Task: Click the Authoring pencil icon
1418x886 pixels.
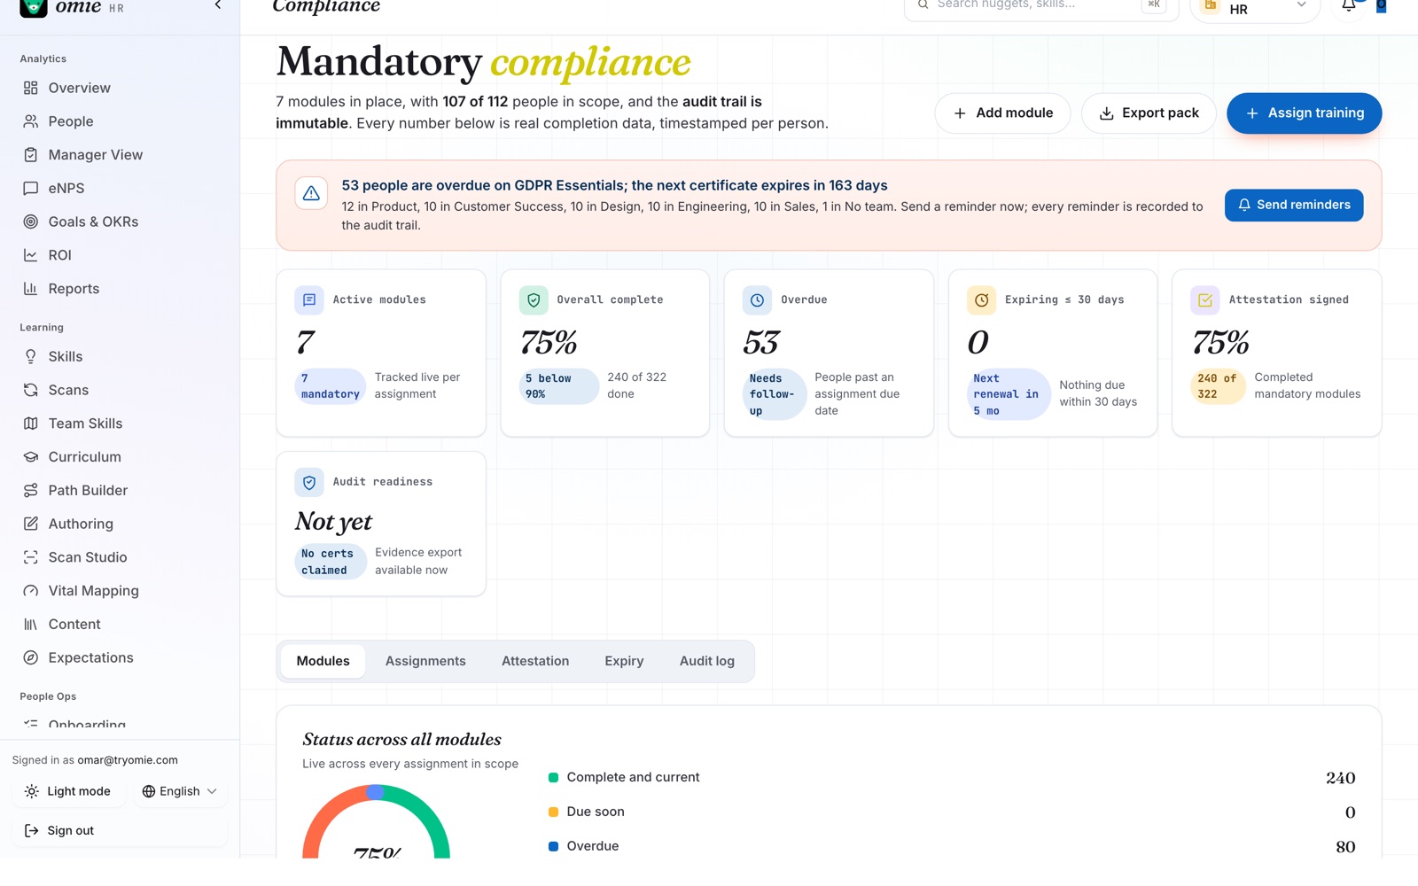Action: (x=31, y=524)
